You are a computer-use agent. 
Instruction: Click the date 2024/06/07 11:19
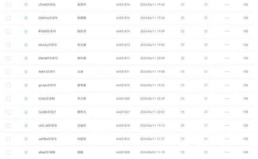point(152,152)
